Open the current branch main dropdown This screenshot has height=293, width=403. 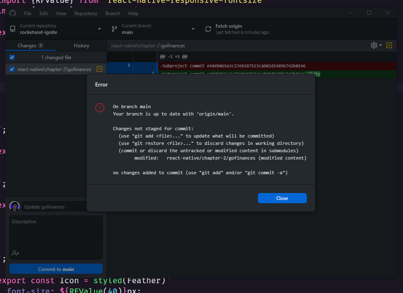[x=193, y=29]
